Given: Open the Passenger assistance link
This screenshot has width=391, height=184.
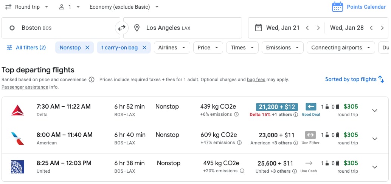Looking at the screenshot, I should pyautogui.click(x=25, y=87).
